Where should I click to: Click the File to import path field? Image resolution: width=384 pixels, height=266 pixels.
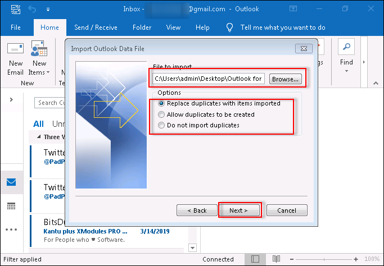(209, 79)
